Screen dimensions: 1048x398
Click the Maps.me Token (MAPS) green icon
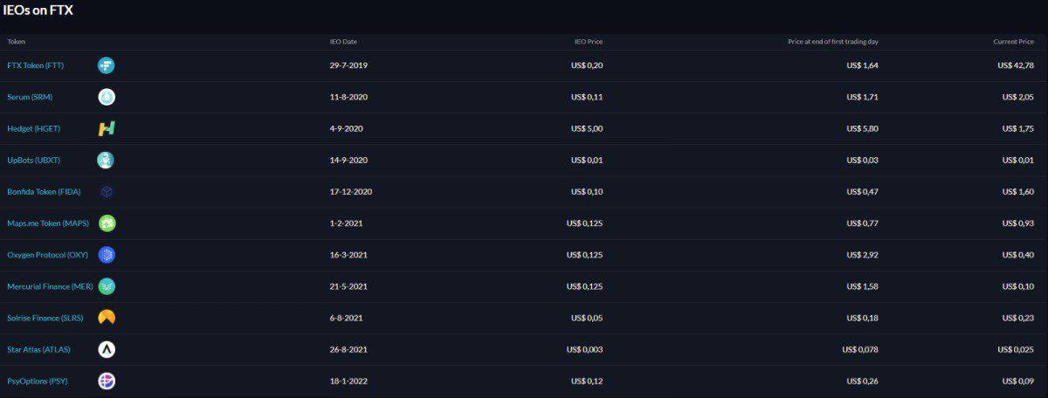click(x=107, y=223)
